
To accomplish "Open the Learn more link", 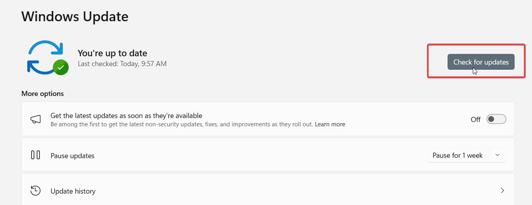I will tap(330, 124).
